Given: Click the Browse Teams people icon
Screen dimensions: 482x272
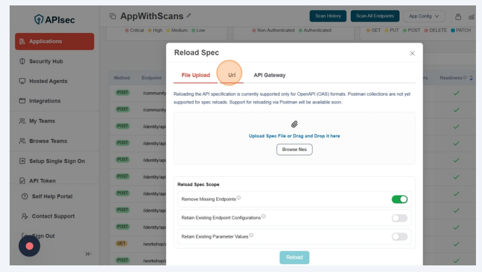Looking at the screenshot, I should (x=22, y=141).
